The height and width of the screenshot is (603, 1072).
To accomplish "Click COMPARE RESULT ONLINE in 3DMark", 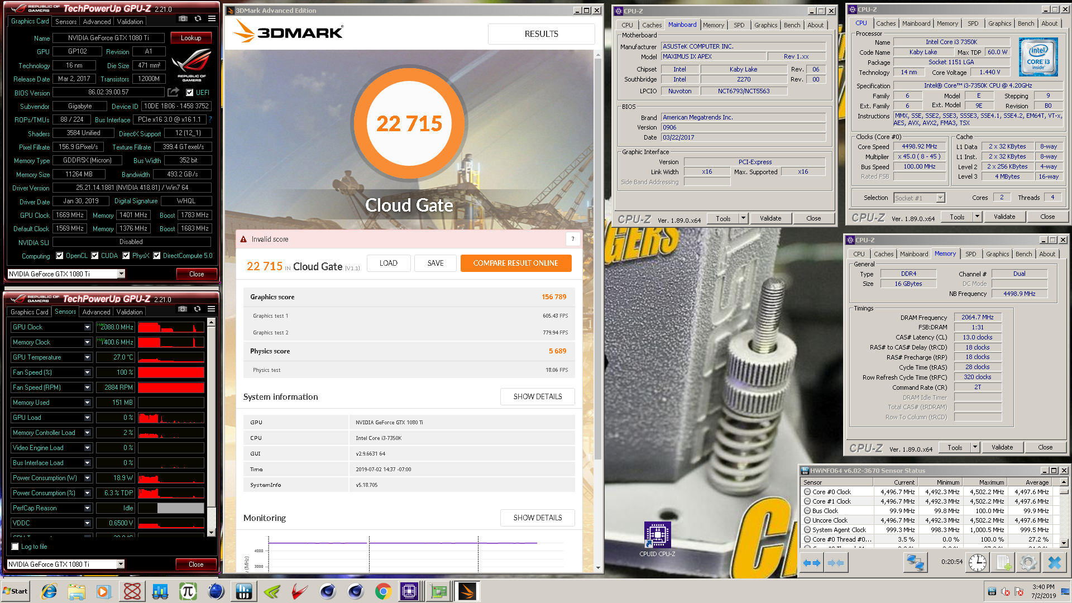I will tap(516, 263).
